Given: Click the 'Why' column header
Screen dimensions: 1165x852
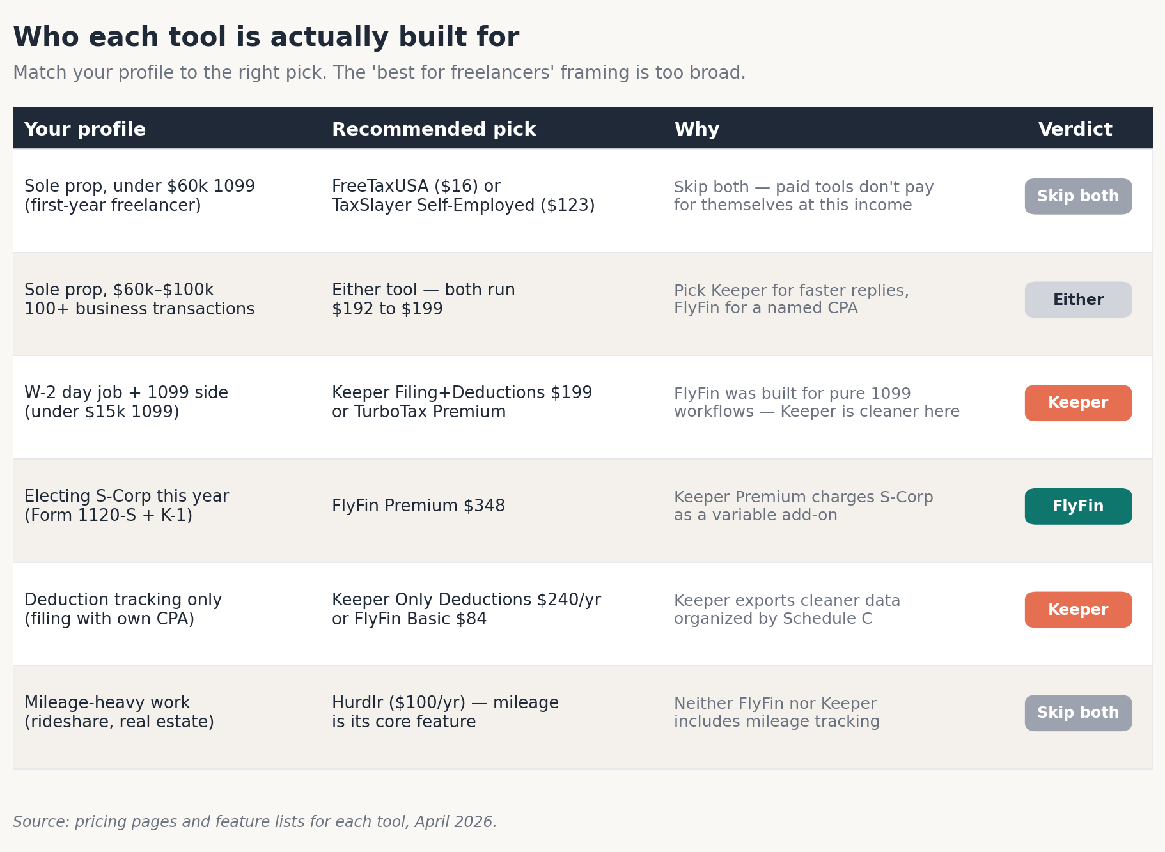Looking at the screenshot, I should [x=697, y=129].
